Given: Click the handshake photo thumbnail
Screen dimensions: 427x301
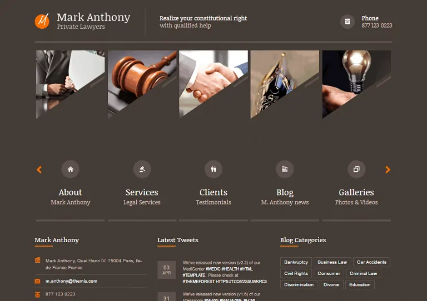Looking at the screenshot, I should pyautogui.click(x=213, y=84).
